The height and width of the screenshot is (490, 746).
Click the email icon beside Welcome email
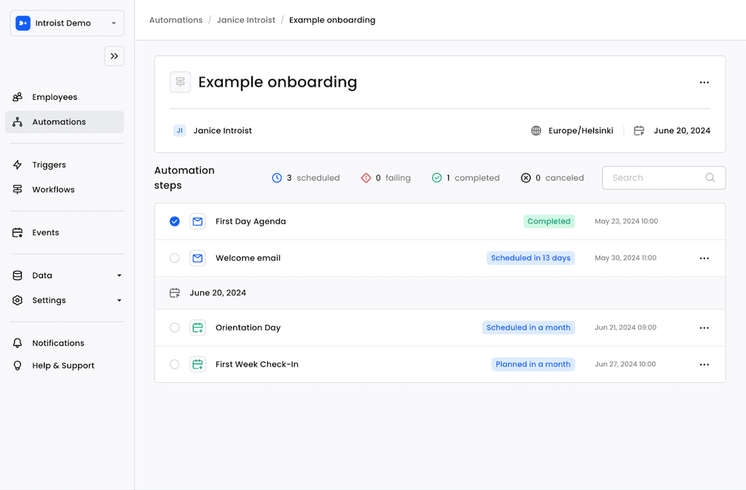197,258
